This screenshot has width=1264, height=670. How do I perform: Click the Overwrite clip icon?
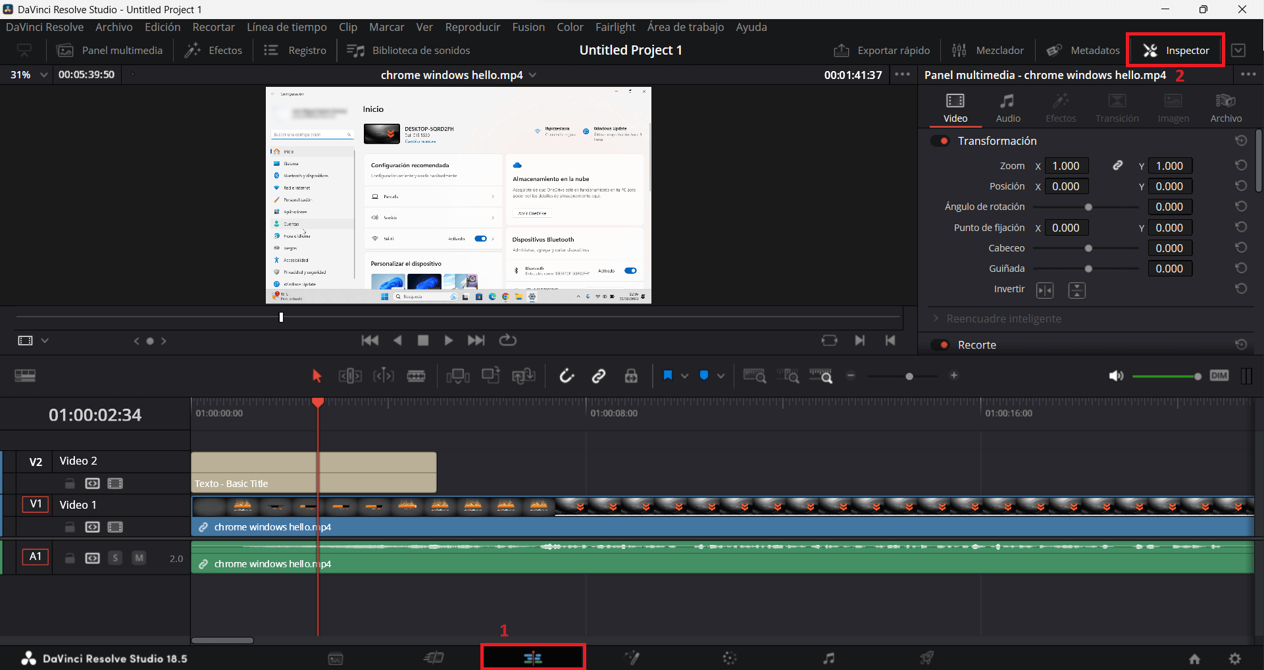pyautogui.click(x=491, y=375)
